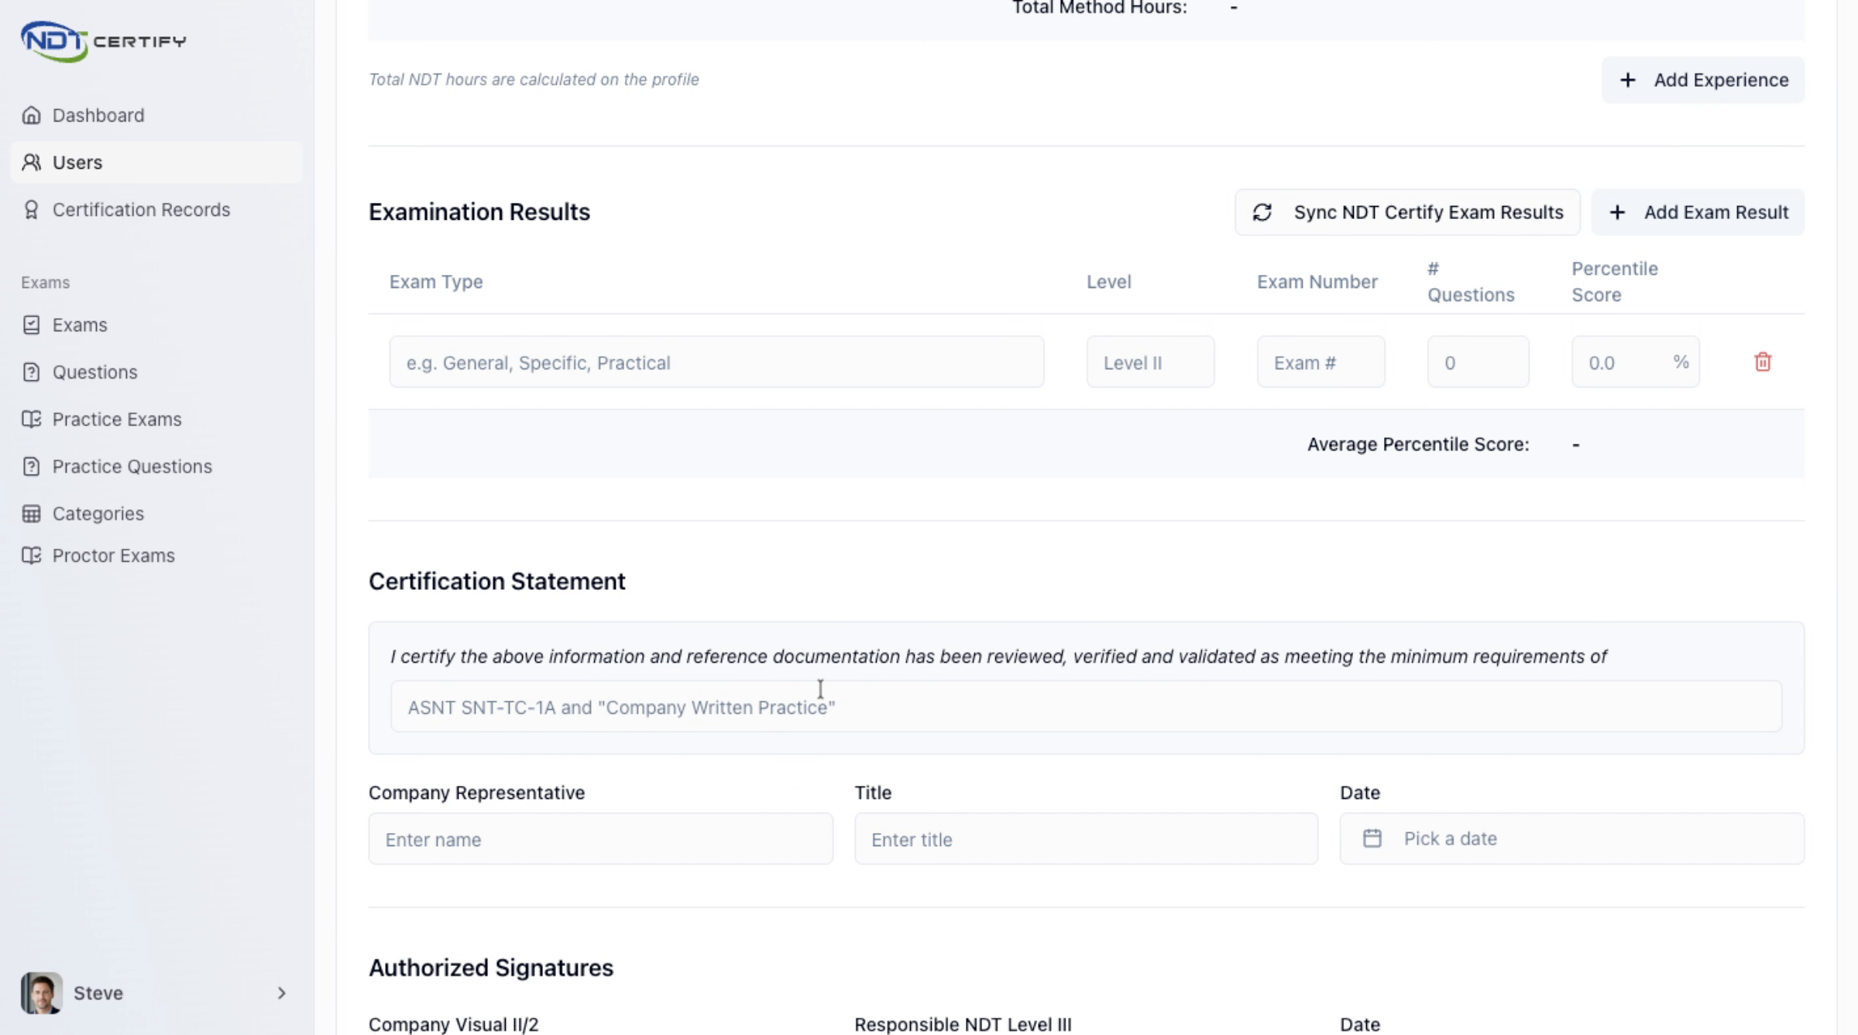Focus the Exam Type input field
The width and height of the screenshot is (1858, 1035).
(716, 362)
